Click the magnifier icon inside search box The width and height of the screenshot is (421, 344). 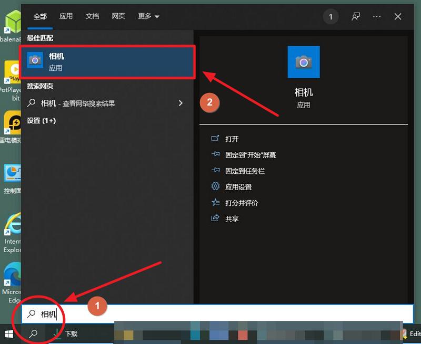[x=31, y=314]
